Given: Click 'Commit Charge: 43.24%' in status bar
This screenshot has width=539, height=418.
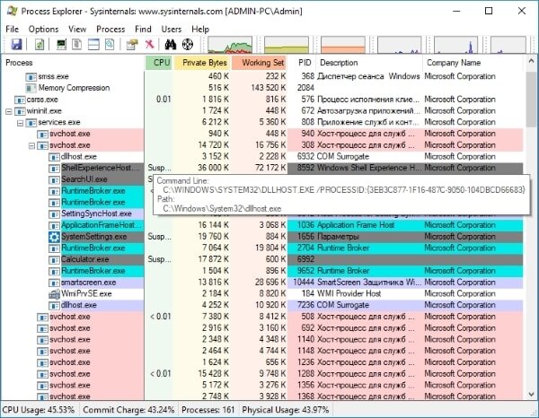Looking at the screenshot, I should (x=128, y=410).
